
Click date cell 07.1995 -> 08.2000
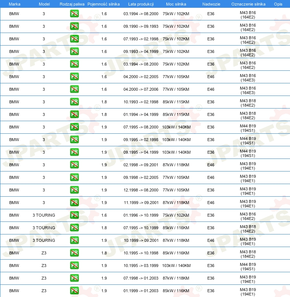pyautogui.click(x=141, y=127)
